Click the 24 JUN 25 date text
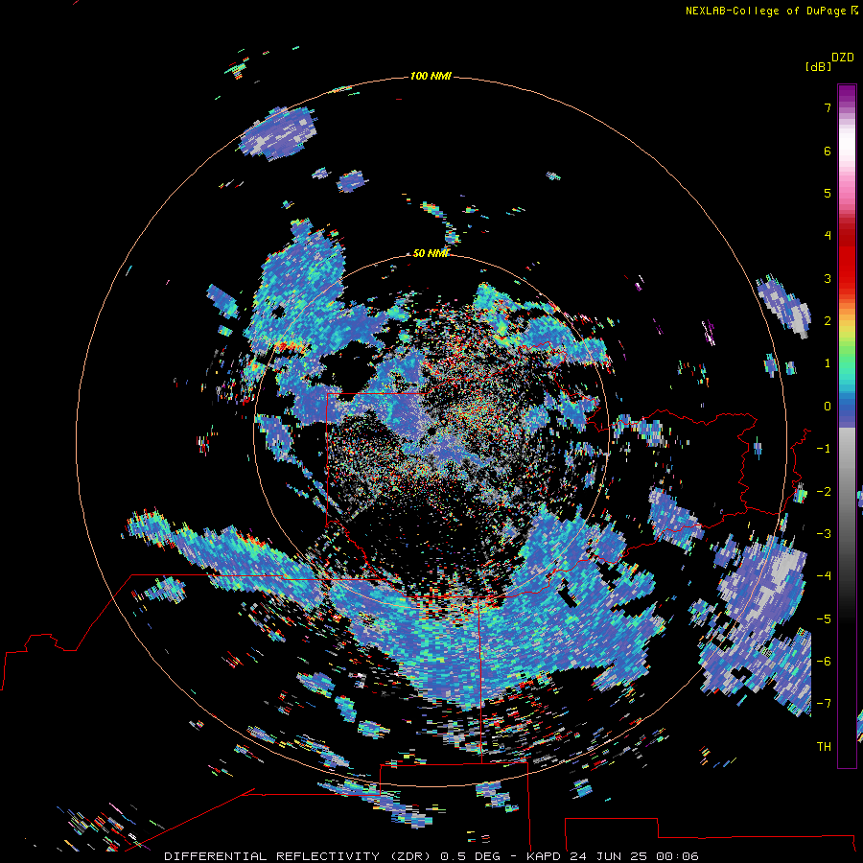Viewport: 863px width, 863px height. 609,856
